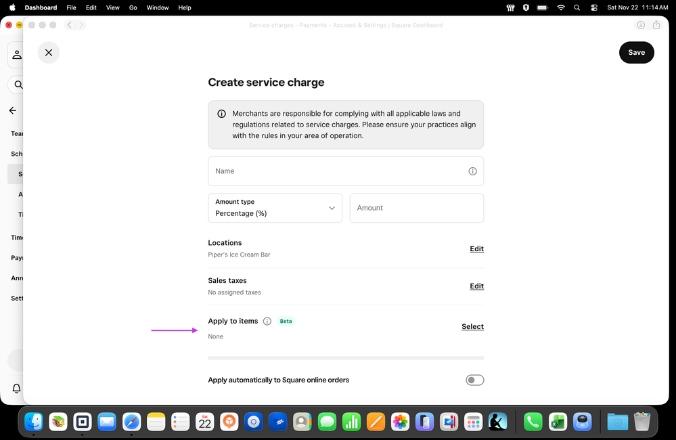Close the Create service charge dialog
Viewport: 676px width, 440px height.
click(49, 52)
